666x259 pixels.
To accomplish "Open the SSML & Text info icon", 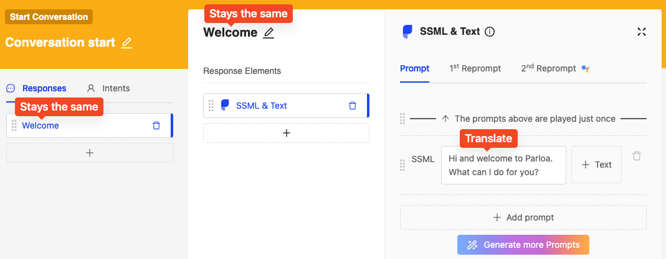I will point(490,32).
